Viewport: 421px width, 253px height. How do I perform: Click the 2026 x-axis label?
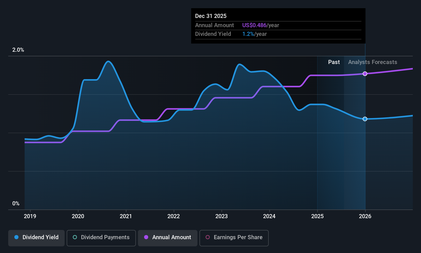click(x=365, y=216)
